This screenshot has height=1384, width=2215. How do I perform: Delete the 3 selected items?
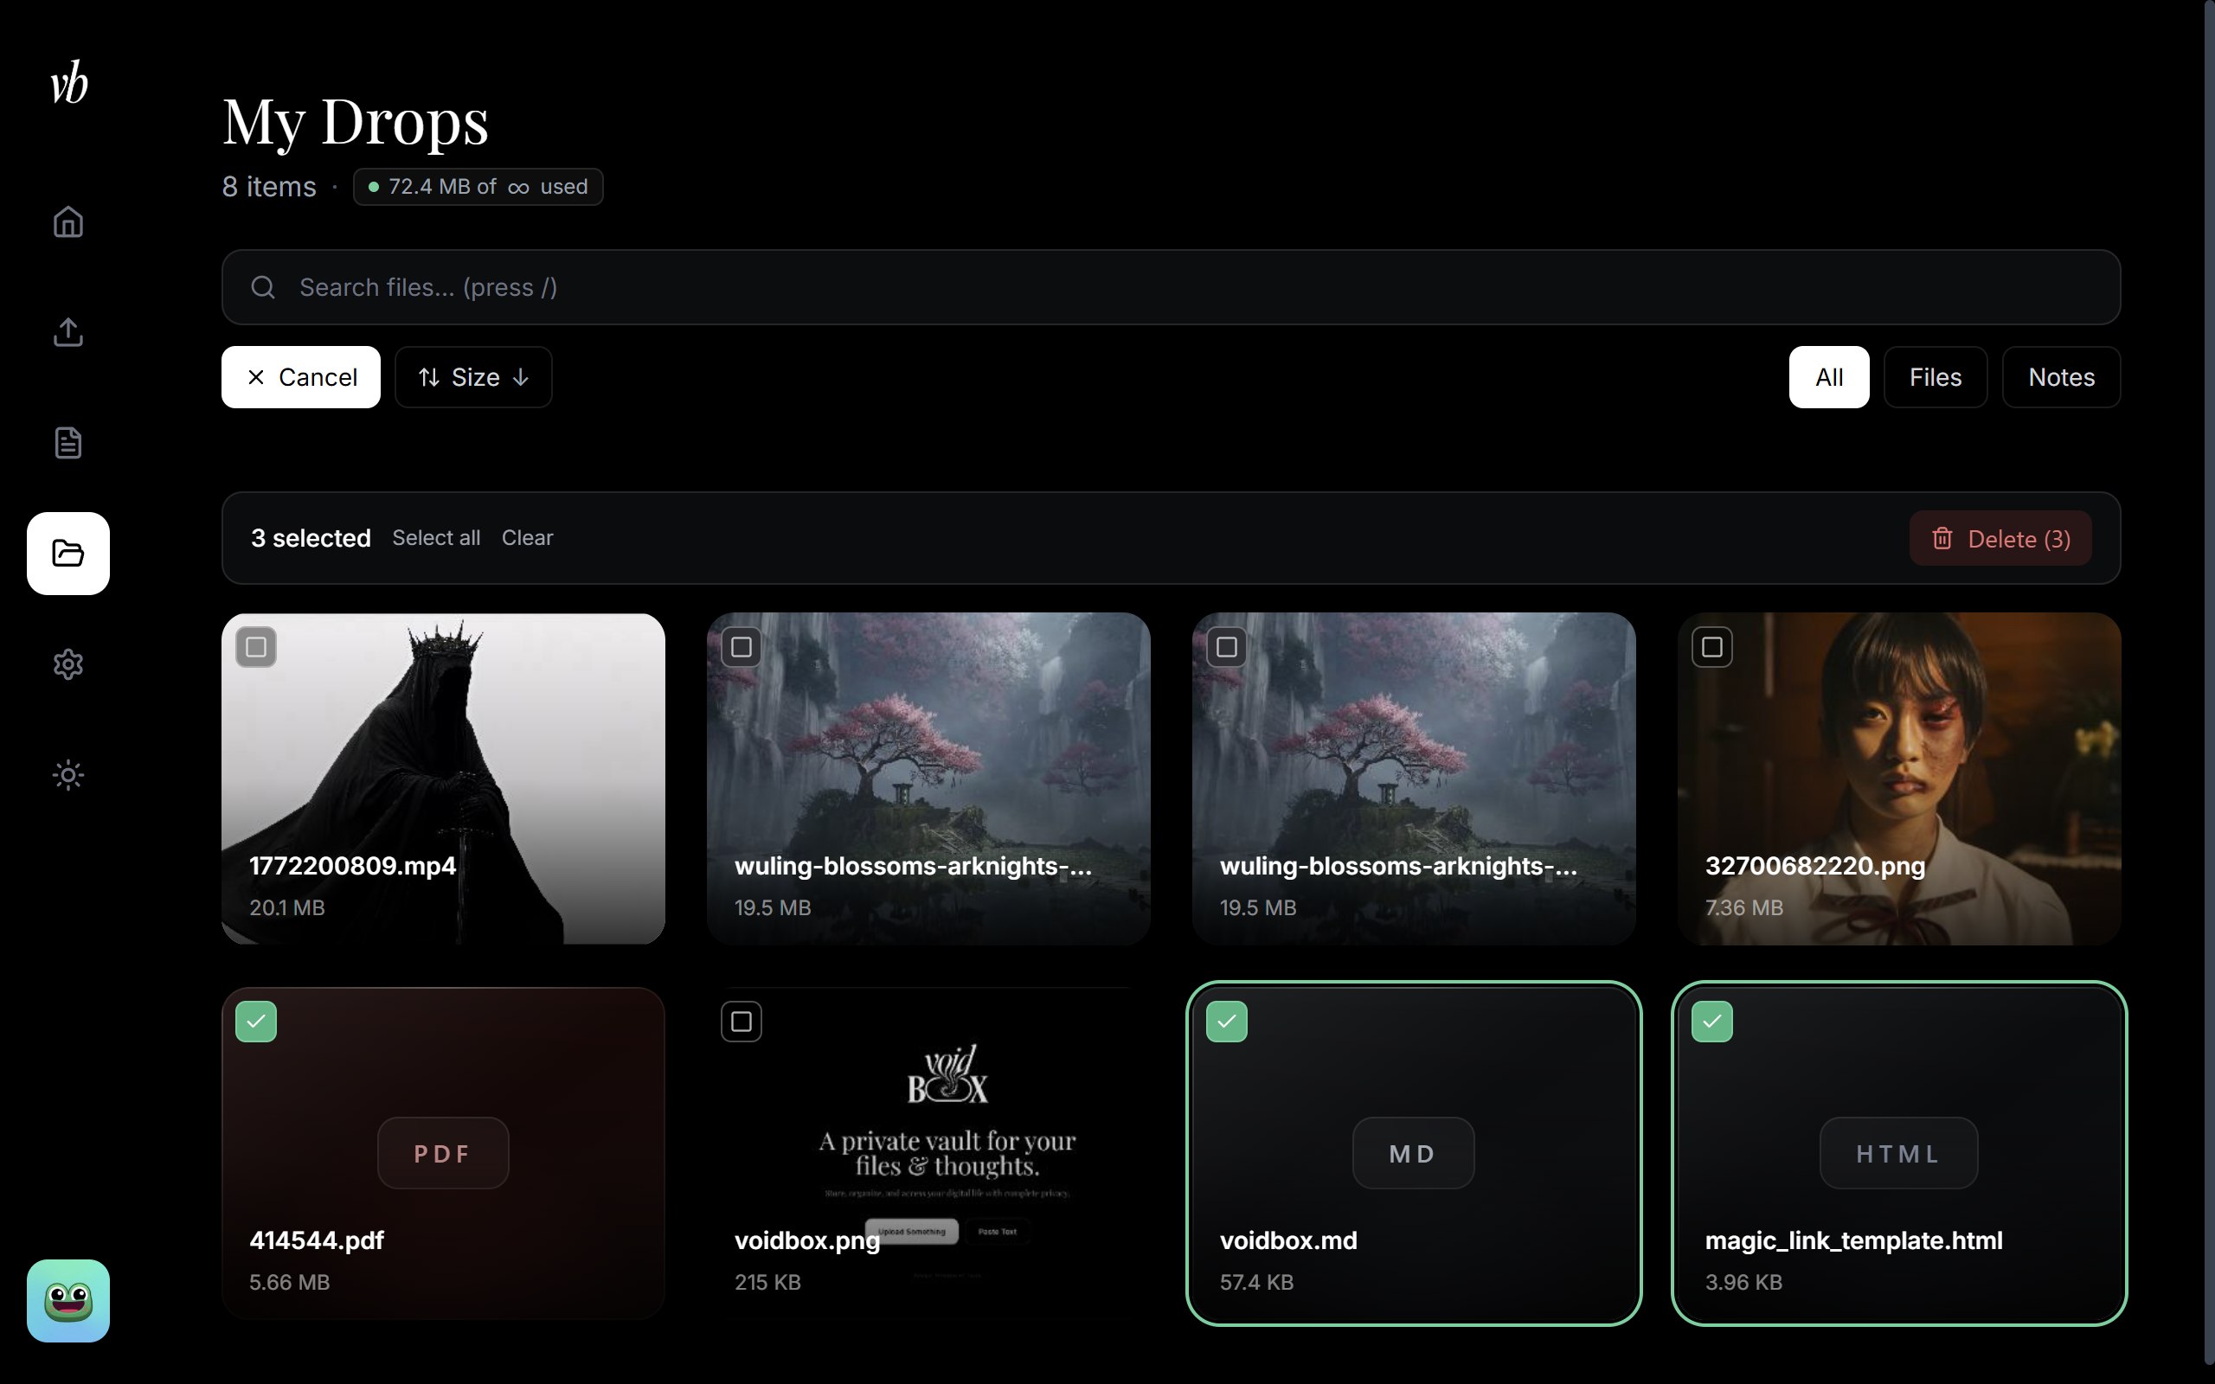tap(2000, 538)
